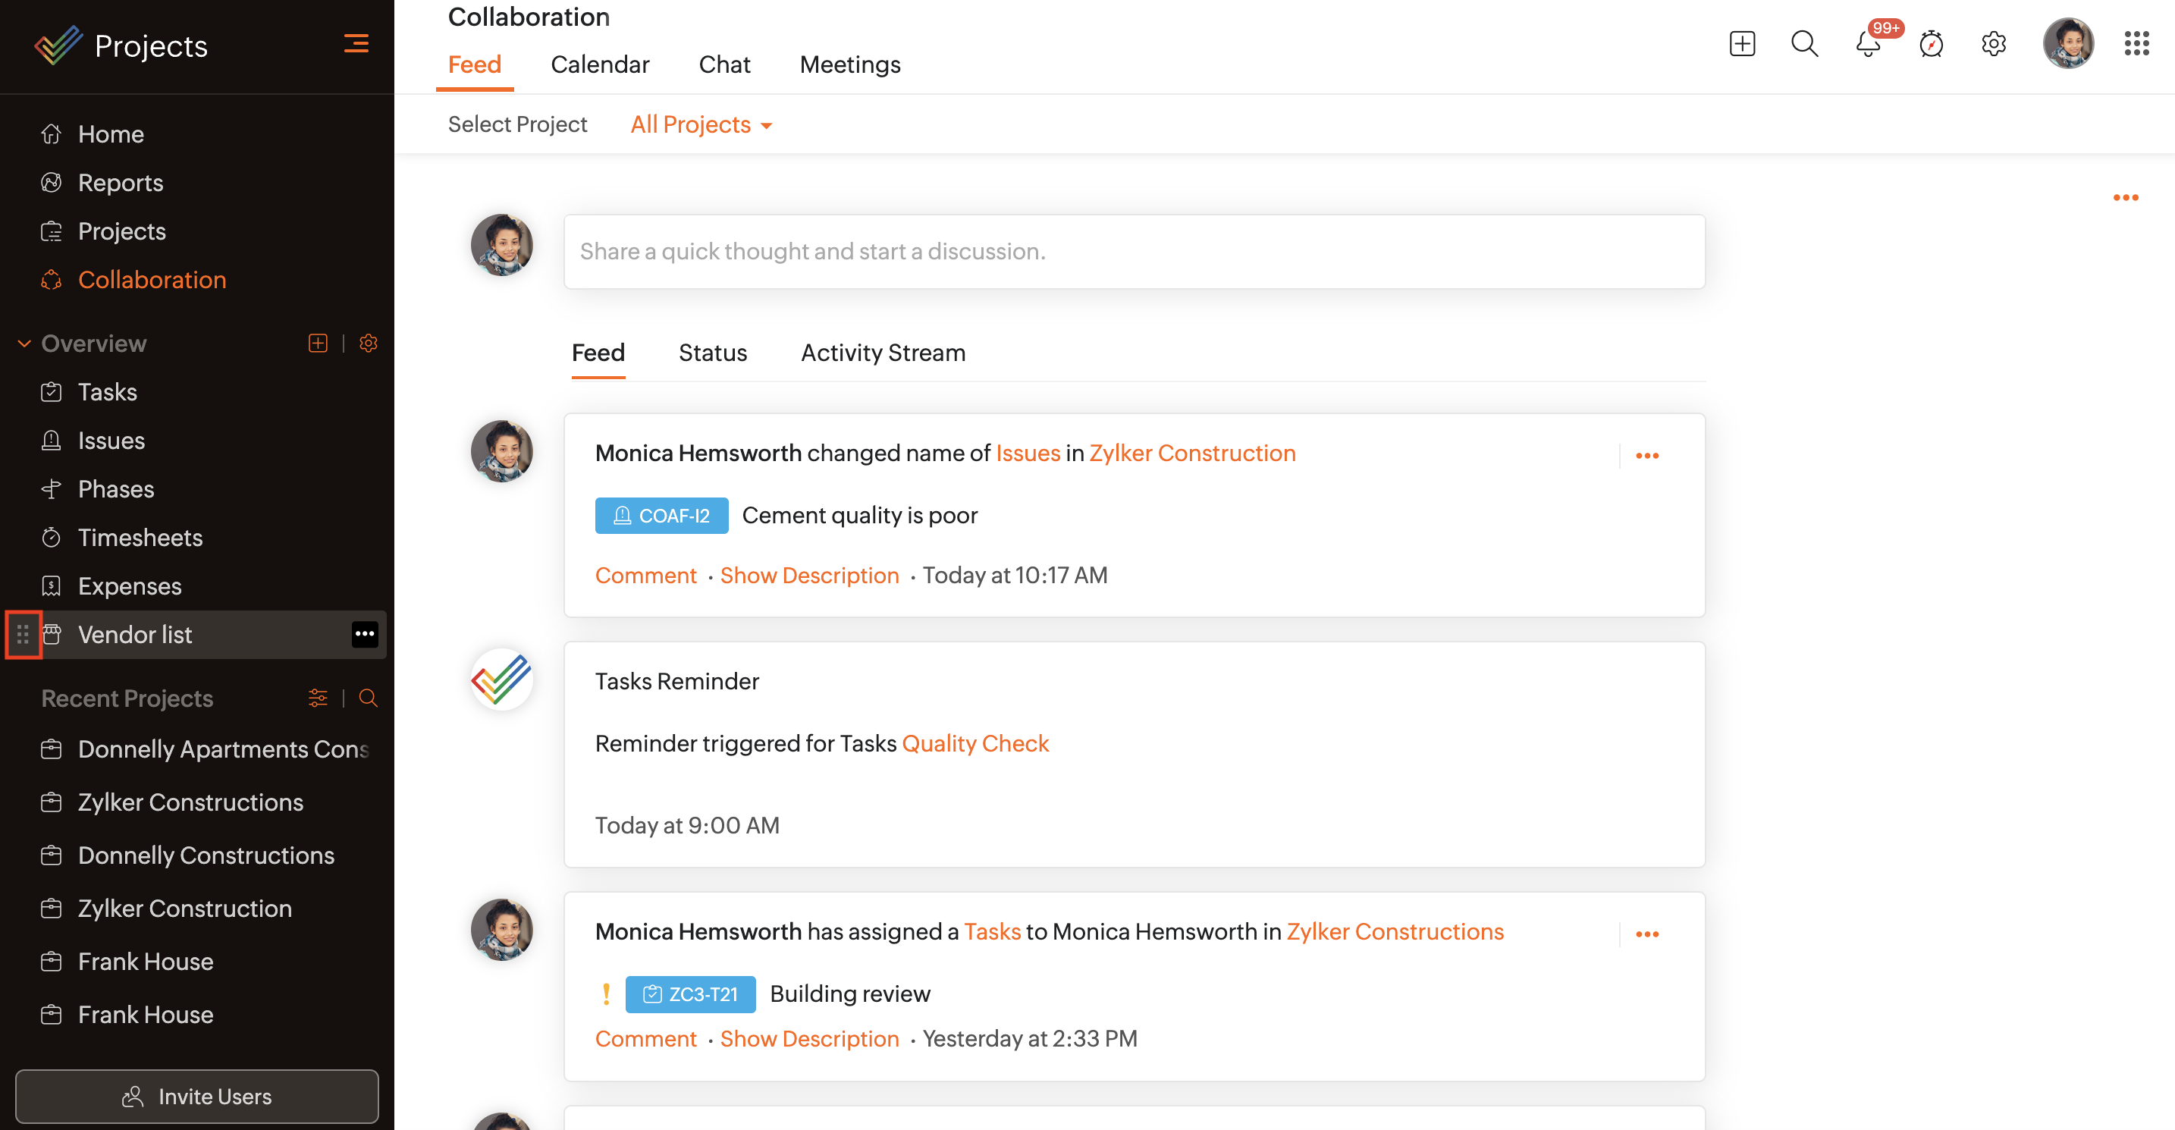This screenshot has width=2175, height=1130.
Task: Grab the Vendor list drag handle
Action: tap(23, 633)
